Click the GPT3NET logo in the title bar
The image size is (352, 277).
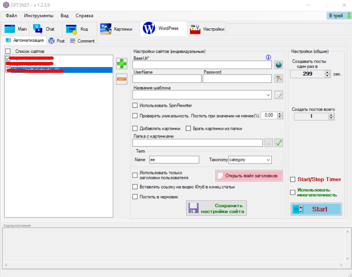click(6, 5)
